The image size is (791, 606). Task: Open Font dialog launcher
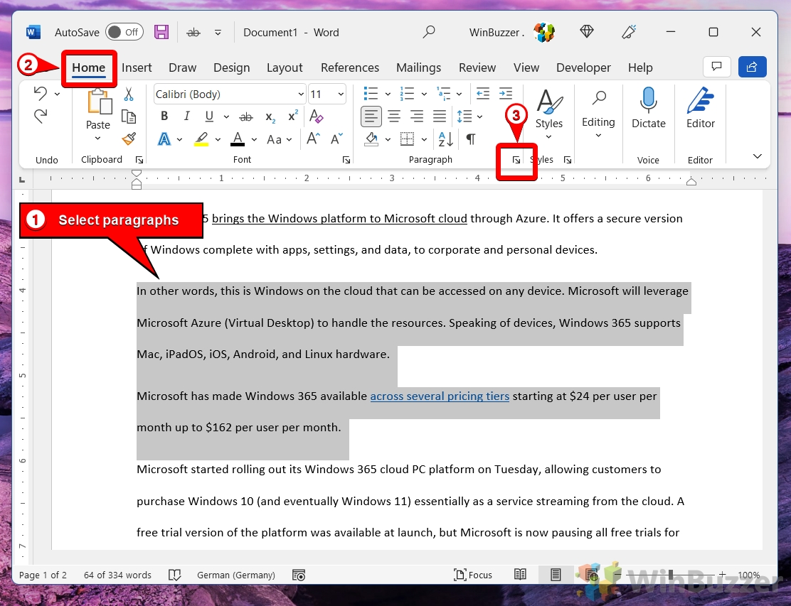tap(346, 160)
